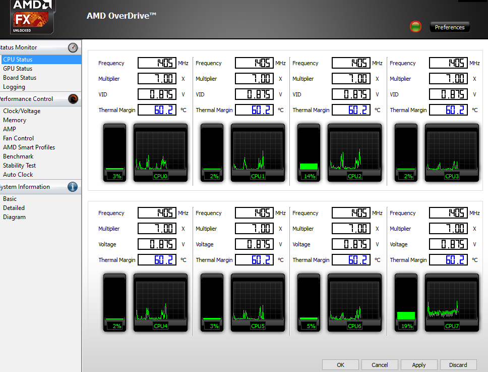
Task: Expand the Status Monitor section header
Action: (x=40, y=47)
